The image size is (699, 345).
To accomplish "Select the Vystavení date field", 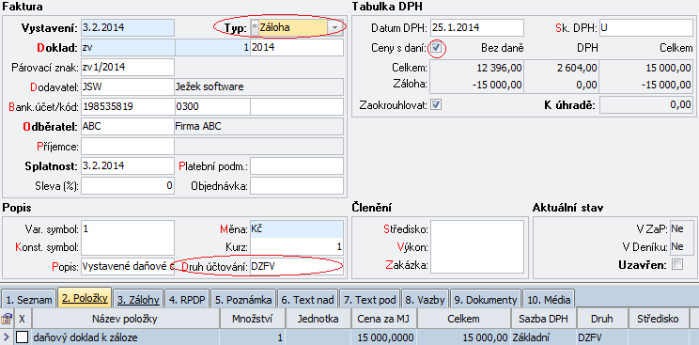I will point(128,27).
